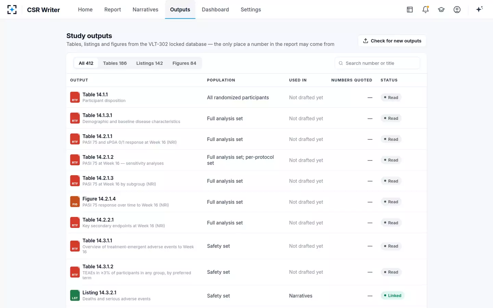Click Read status for Figure 14.2.1.4
The width and height of the screenshot is (493, 308).
pyautogui.click(x=391, y=202)
